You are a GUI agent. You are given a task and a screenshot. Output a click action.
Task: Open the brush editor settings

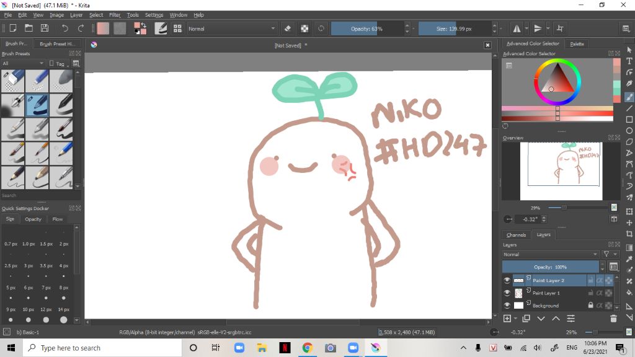(161, 29)
